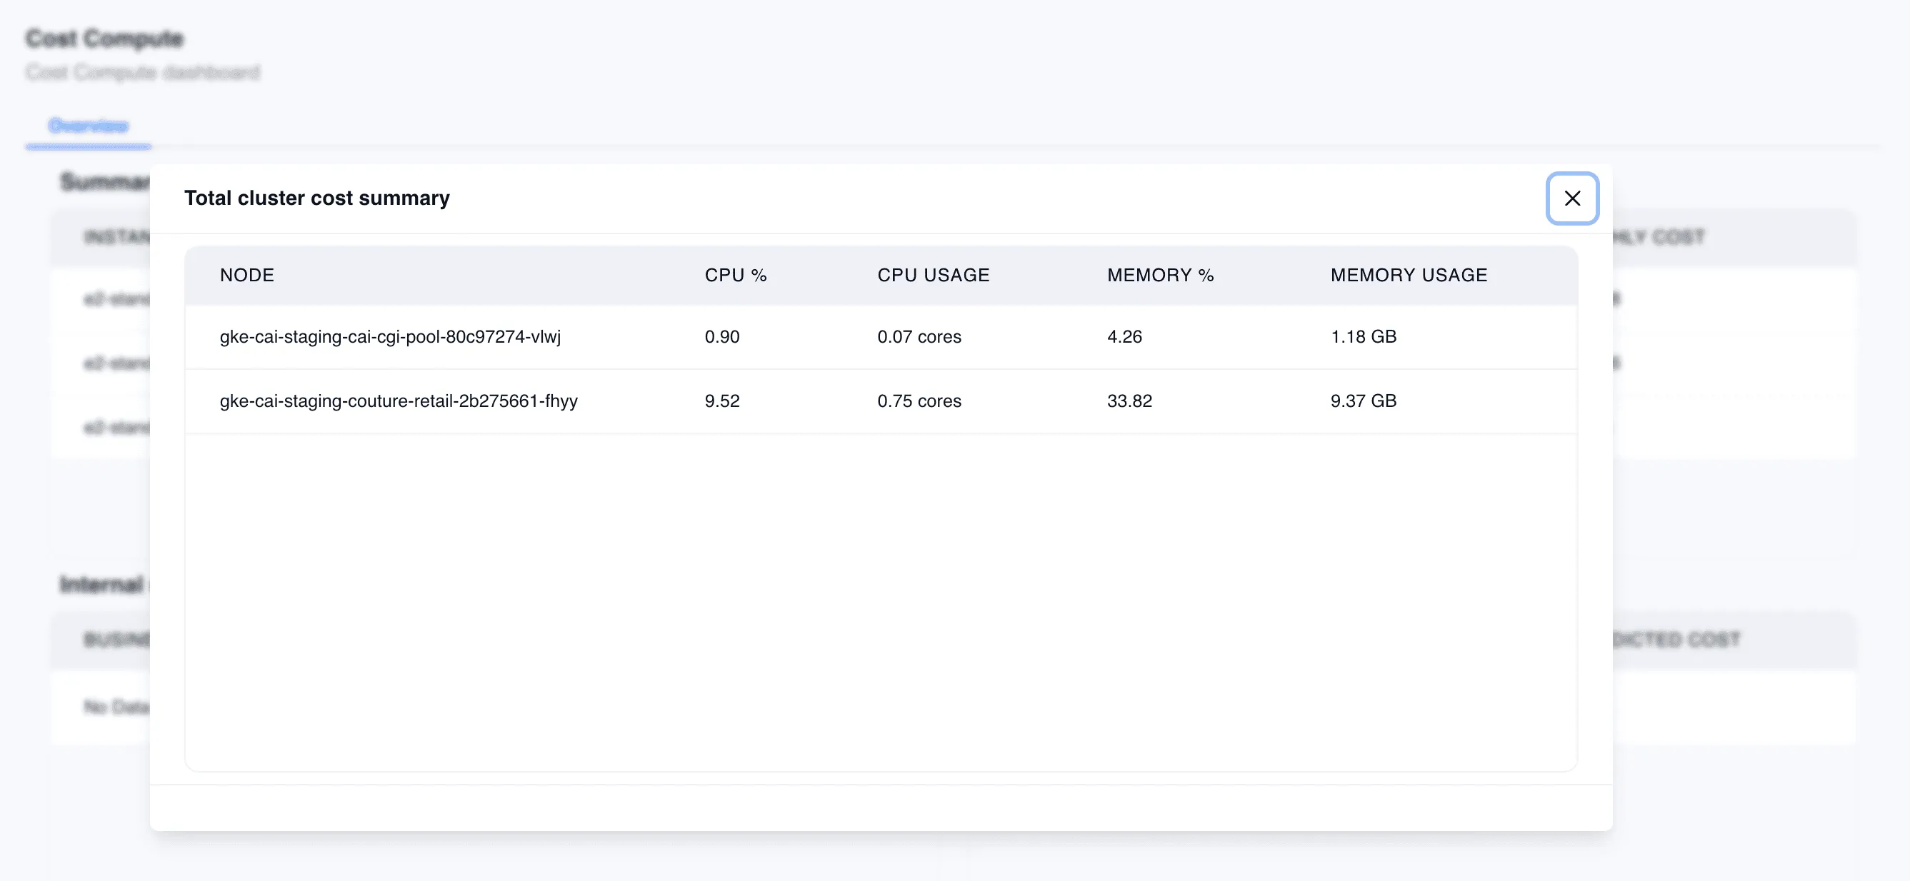1910x881 pixels.
Task: Select node gke-cai-staging-couture-retail-2b275661-fhyy
Action: click(398, 401)
